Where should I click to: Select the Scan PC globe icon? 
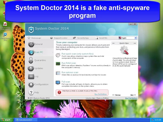pos(31,52)
